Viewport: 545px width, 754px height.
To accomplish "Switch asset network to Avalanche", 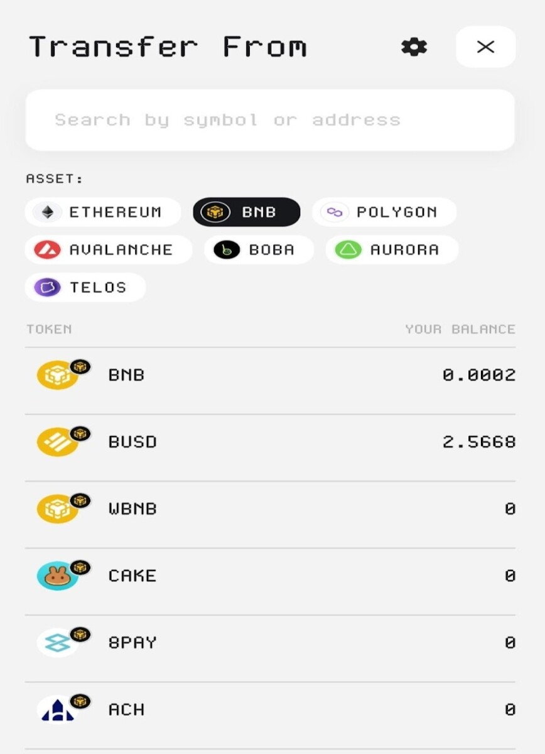I will (109, 249).
